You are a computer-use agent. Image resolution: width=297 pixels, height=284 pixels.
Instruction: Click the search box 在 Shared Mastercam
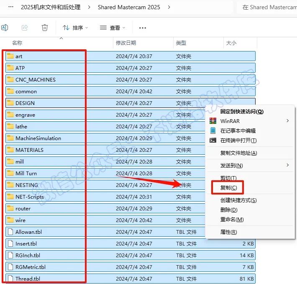coord(267,7)
